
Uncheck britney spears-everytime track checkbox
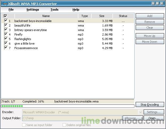point(6,30)
